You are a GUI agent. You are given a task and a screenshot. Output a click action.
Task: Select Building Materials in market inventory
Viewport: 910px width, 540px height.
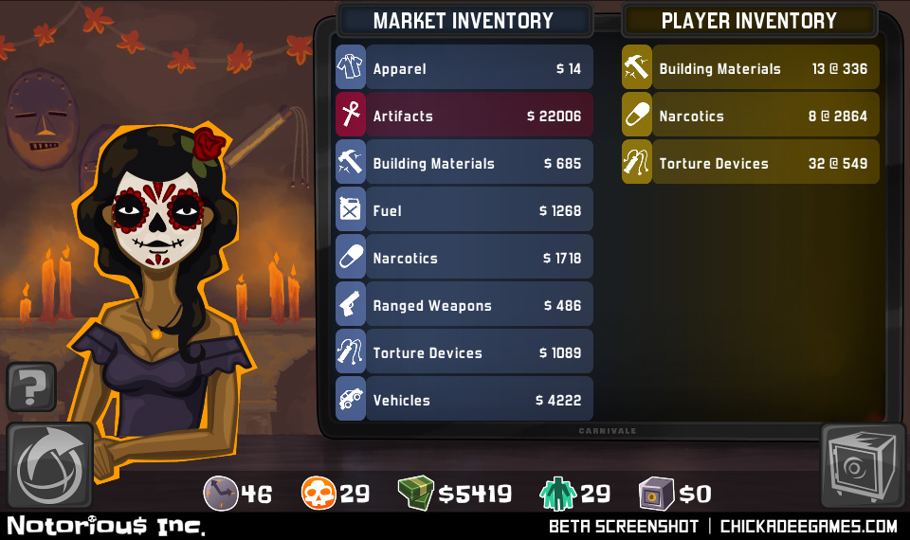464,162
